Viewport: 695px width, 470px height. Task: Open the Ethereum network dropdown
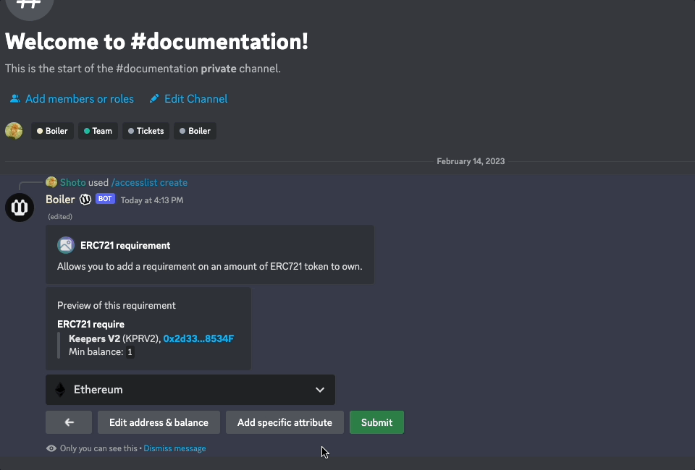pos(190,390)
